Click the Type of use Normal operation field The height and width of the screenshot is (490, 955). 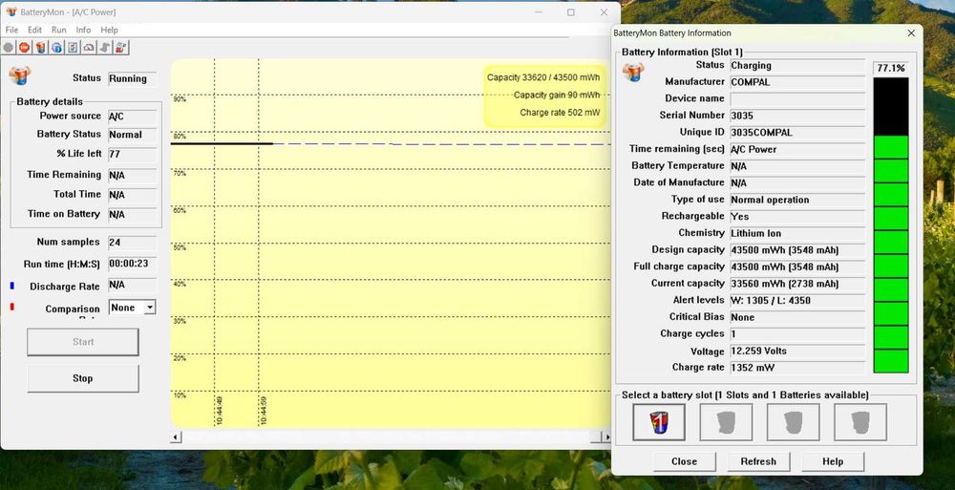tap(797, 200)
